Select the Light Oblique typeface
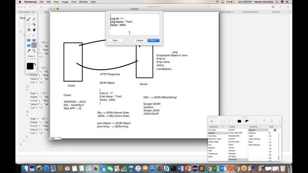This screenshot has width=308, height=173. point(255,139)
